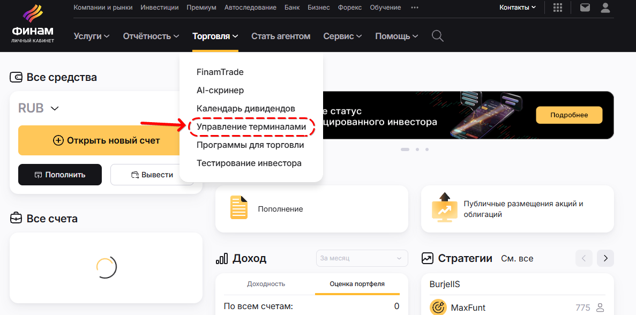Screen dimensions: 636x315
Task: Switch to the Доходность tab
Action: 266,284
